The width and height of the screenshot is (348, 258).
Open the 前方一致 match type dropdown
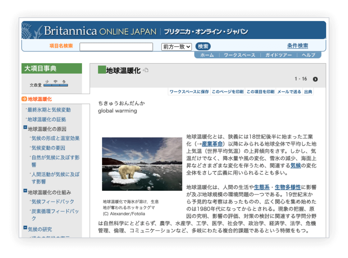[x=176, y=47]
